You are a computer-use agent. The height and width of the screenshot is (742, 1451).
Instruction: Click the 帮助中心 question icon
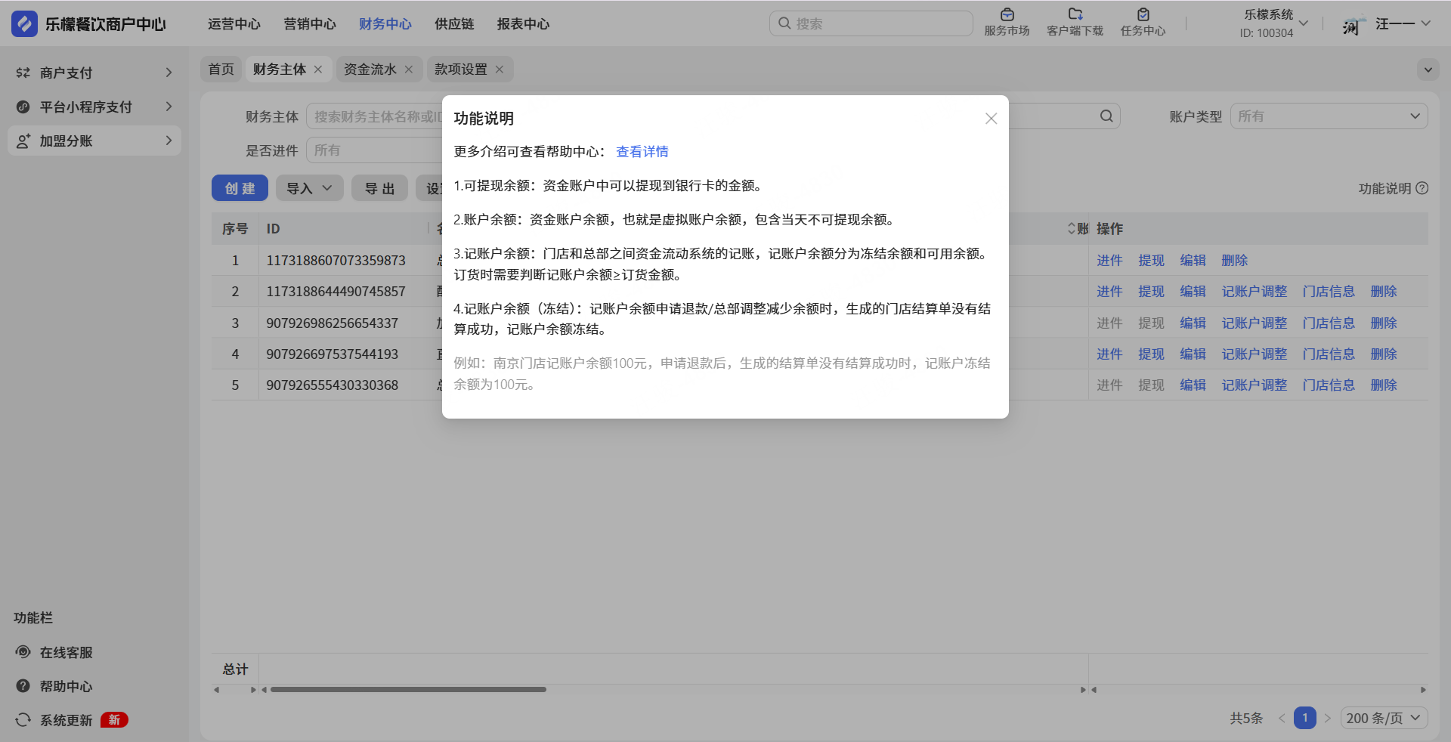(23, 686)
